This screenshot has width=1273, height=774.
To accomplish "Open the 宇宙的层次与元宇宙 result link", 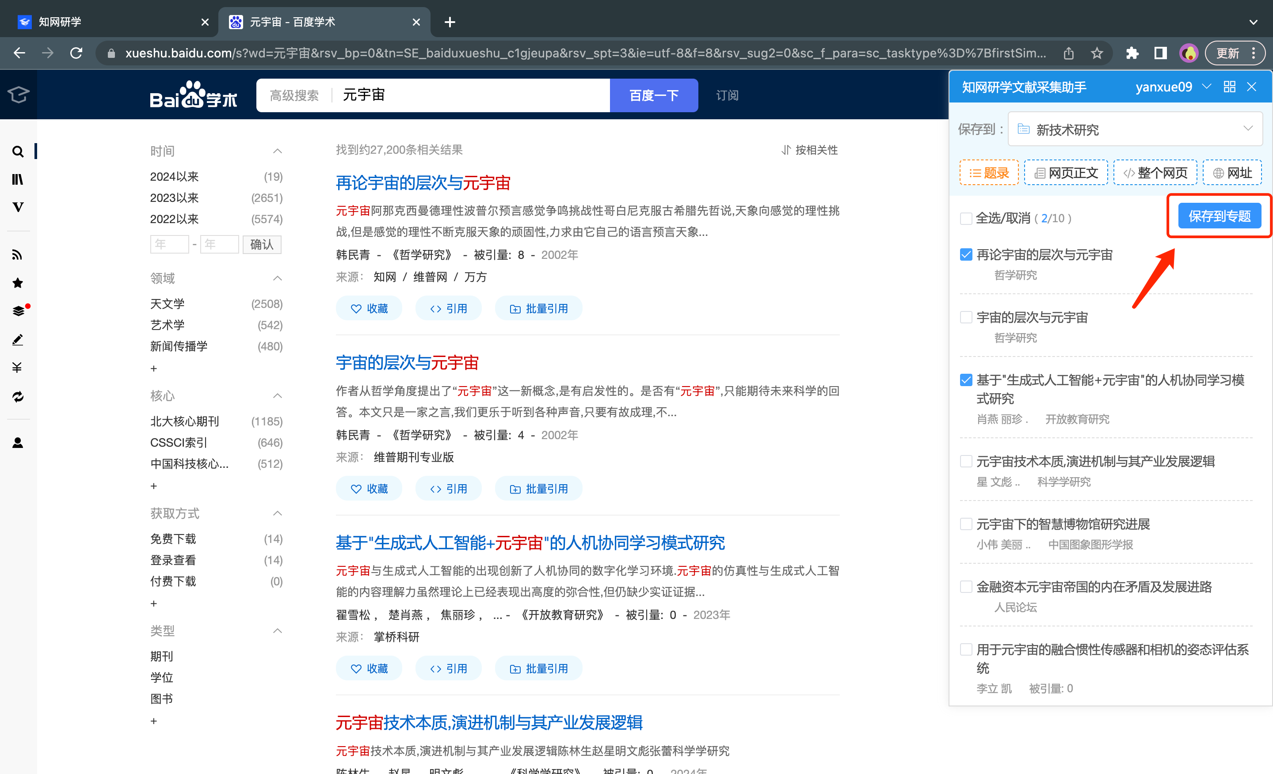I will [x=407, y=362].
